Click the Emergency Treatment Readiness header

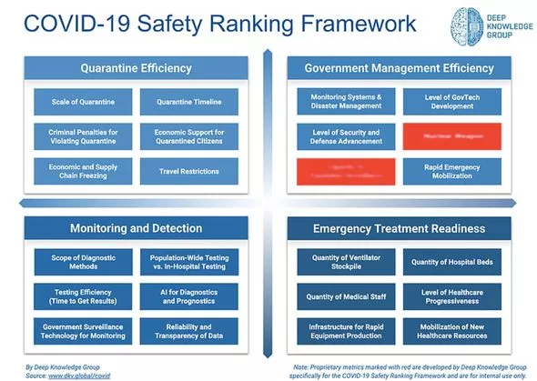point(399,228)
